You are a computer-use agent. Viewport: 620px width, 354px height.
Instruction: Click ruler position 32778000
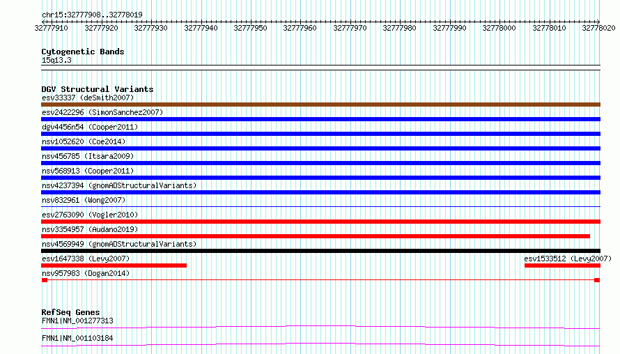pos(499,28)
